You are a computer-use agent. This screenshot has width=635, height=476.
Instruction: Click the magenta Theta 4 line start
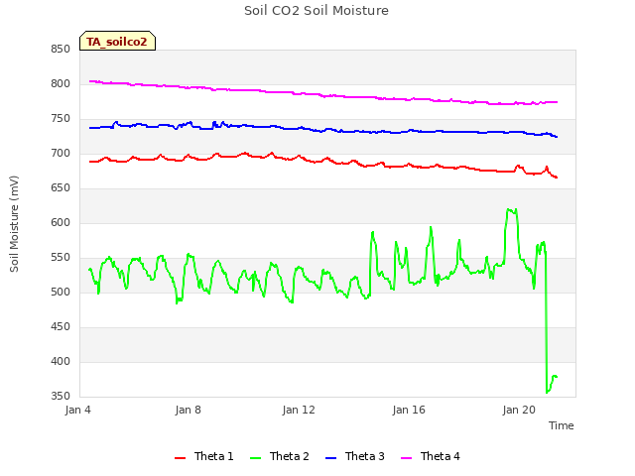(x=90, y=81)
